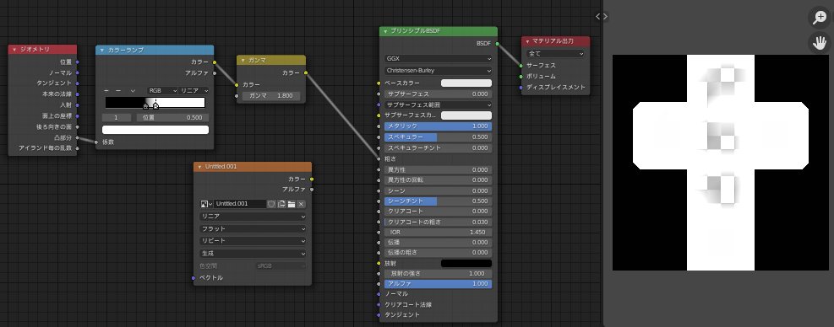Collapse the ガンマ node

coord(243,61)
